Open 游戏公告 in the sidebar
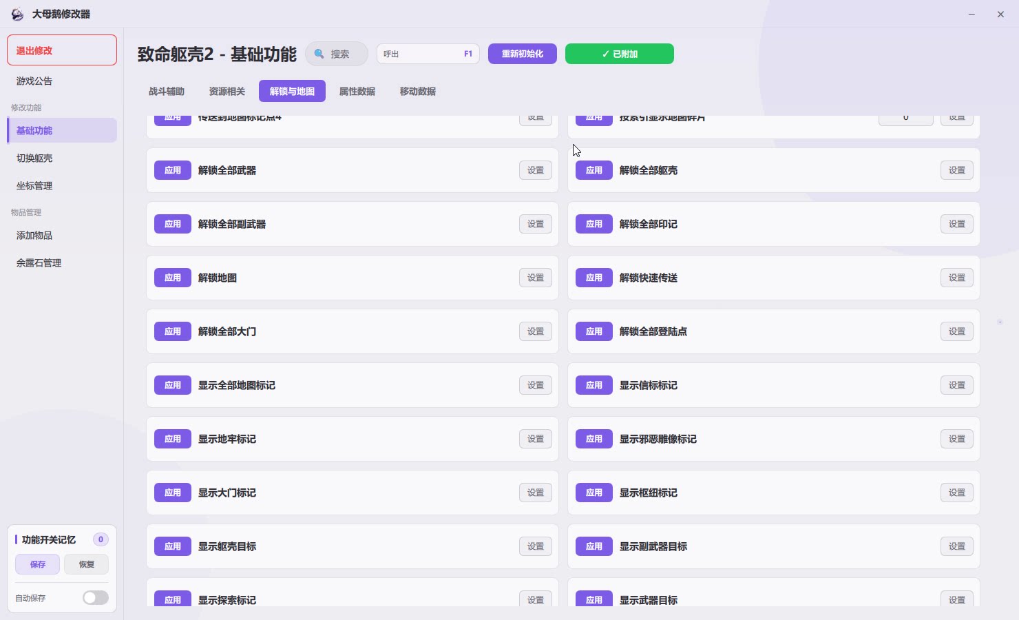Screen dimensions: 1019x620 [x=62, y=81]
